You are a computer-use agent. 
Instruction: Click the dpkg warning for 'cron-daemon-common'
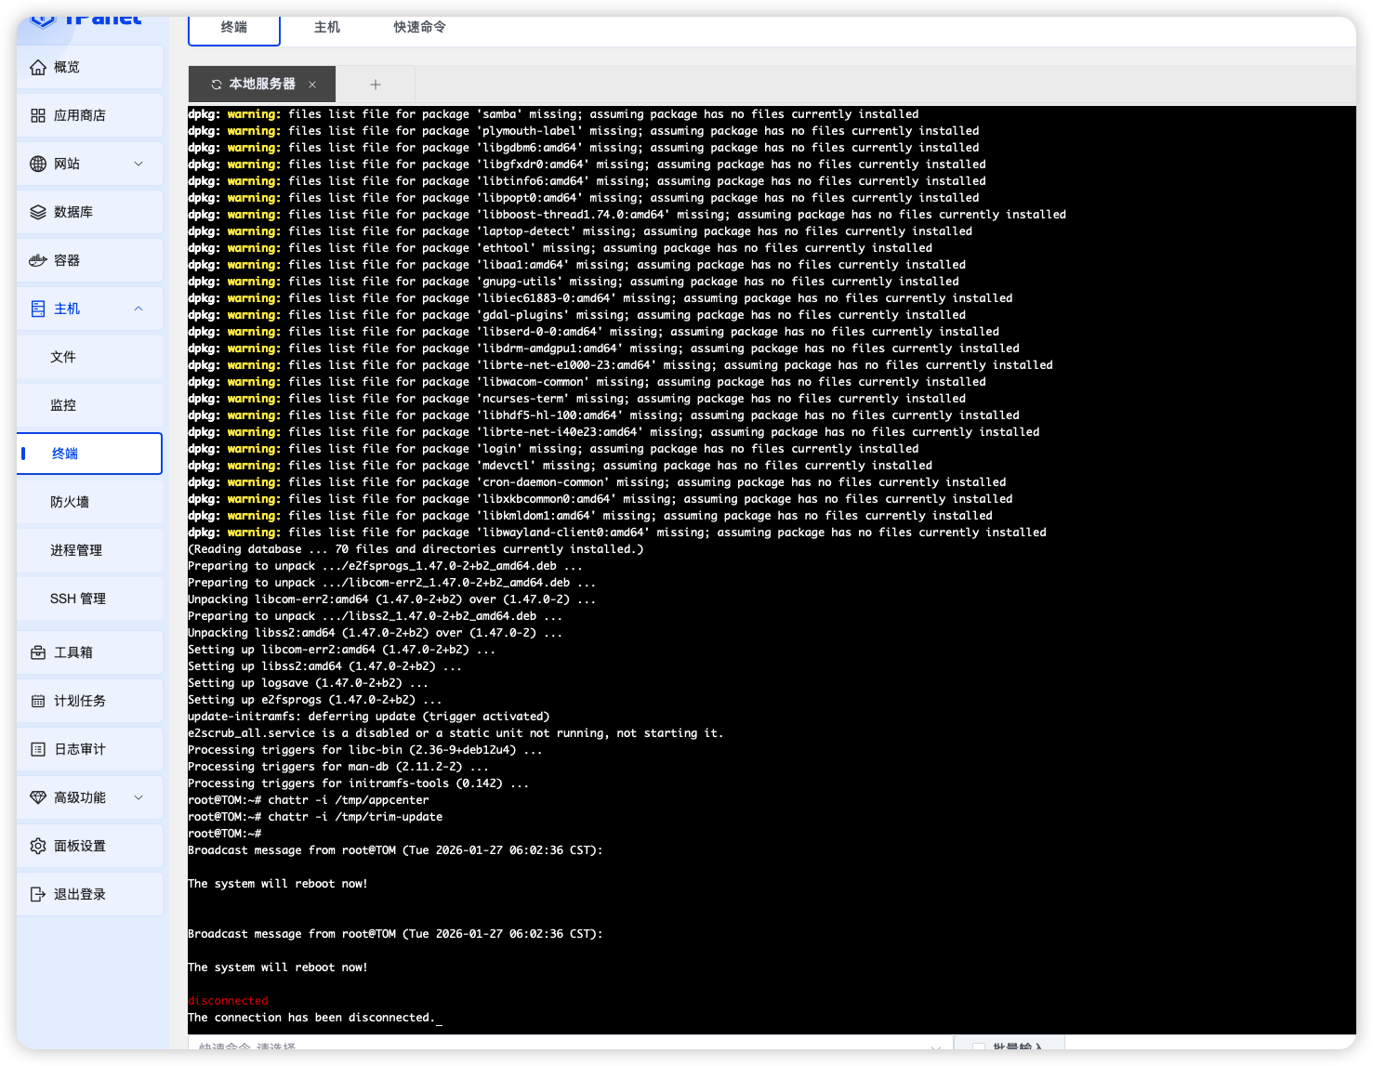coord(597,482)
